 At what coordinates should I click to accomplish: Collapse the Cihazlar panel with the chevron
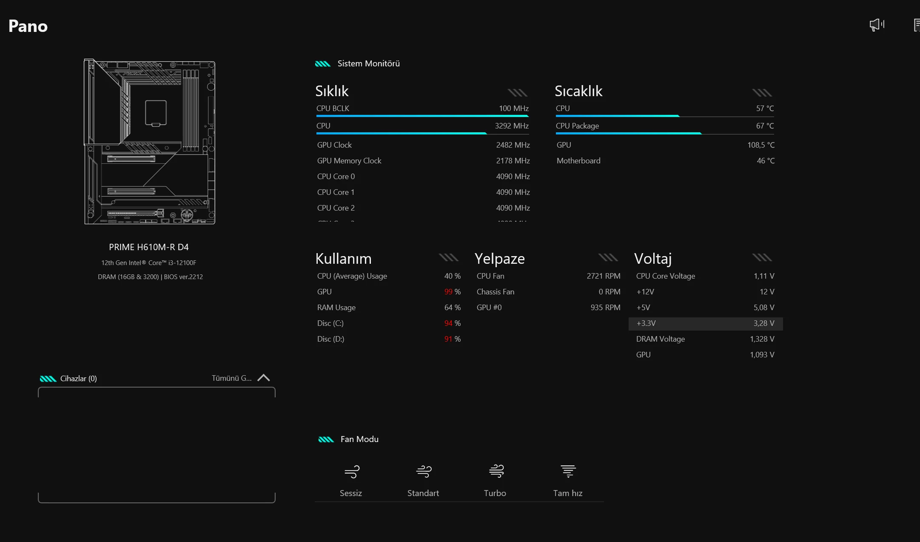coord(264,377)
